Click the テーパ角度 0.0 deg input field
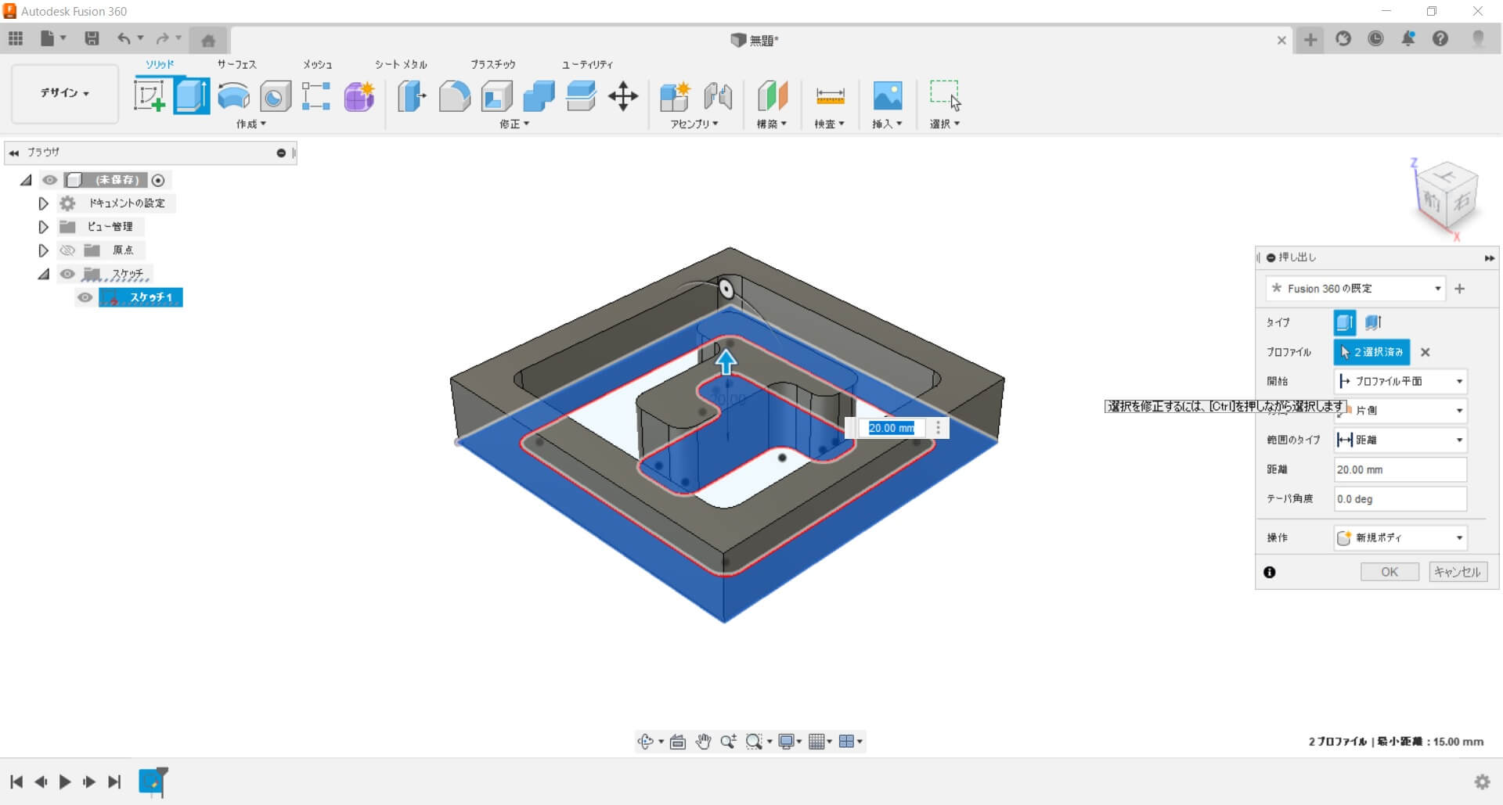This screenshot has height=805, width=1503. click(x=1400, y=498)
